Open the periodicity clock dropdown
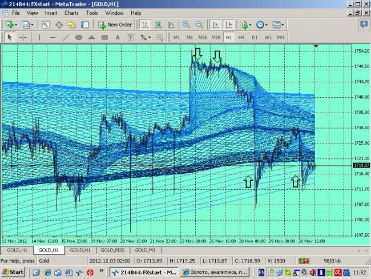Screen dimensions: 371x279 [x=262, y=25]
